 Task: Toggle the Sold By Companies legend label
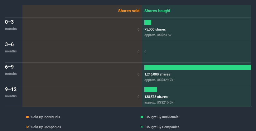46,127
